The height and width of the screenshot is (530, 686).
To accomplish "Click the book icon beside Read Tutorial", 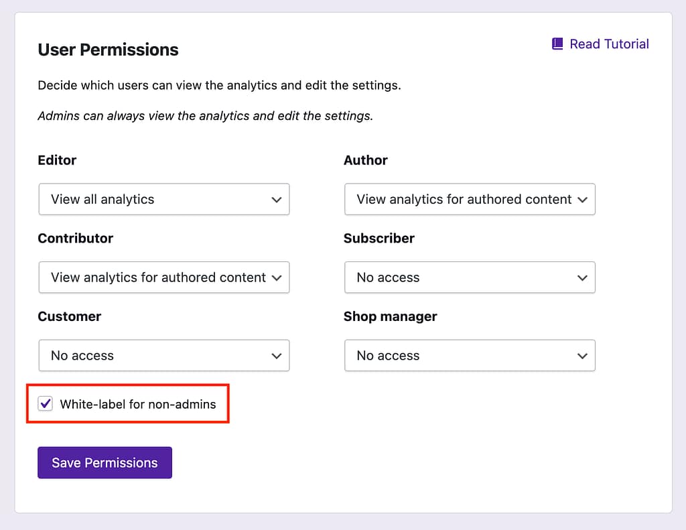I will pos(557,44).
